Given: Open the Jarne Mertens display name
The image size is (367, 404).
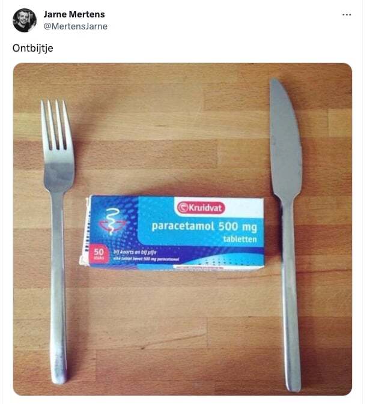Looking at the screenshot, I should pyautogui.click(x=74, y=14).
